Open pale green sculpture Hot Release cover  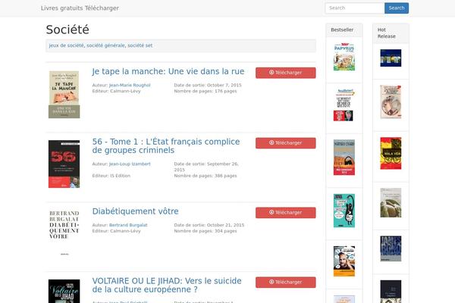click(x=391, y=203)
